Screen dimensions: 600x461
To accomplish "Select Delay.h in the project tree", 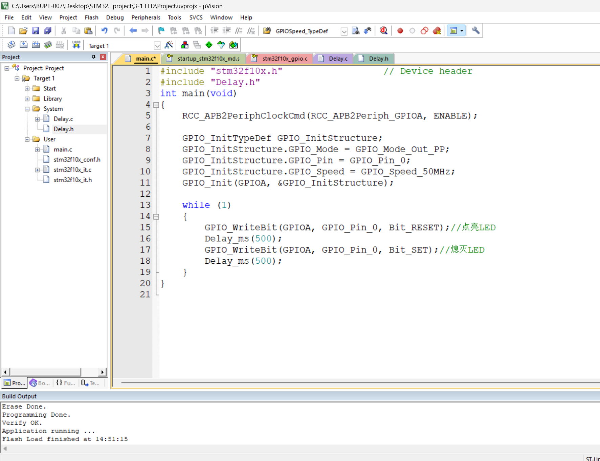I will tap(64, 129).
